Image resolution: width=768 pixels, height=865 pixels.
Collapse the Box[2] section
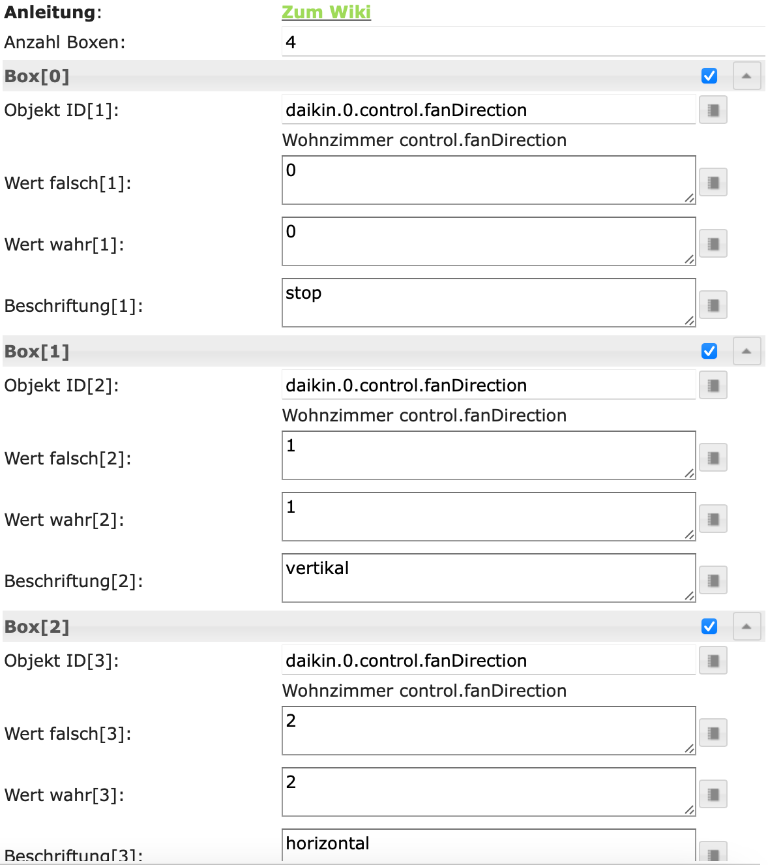746,626
